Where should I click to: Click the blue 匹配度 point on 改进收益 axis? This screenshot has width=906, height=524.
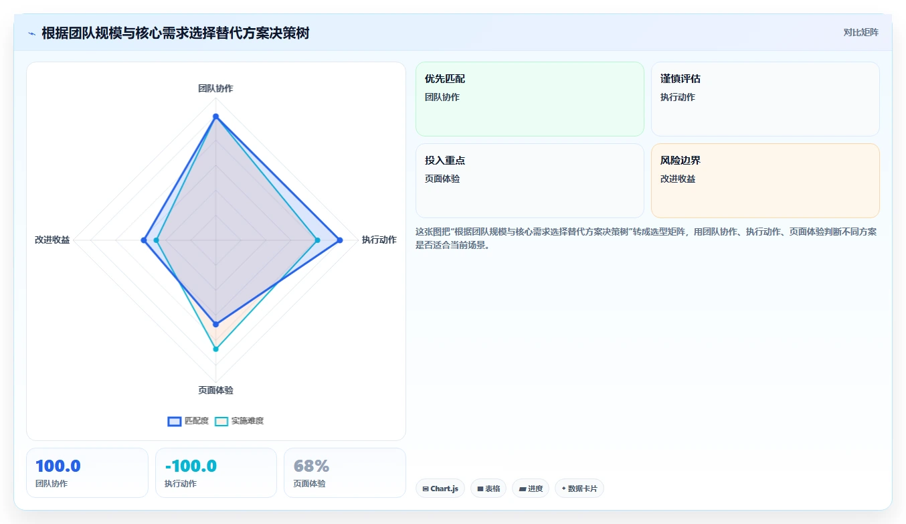coord(144,240)
